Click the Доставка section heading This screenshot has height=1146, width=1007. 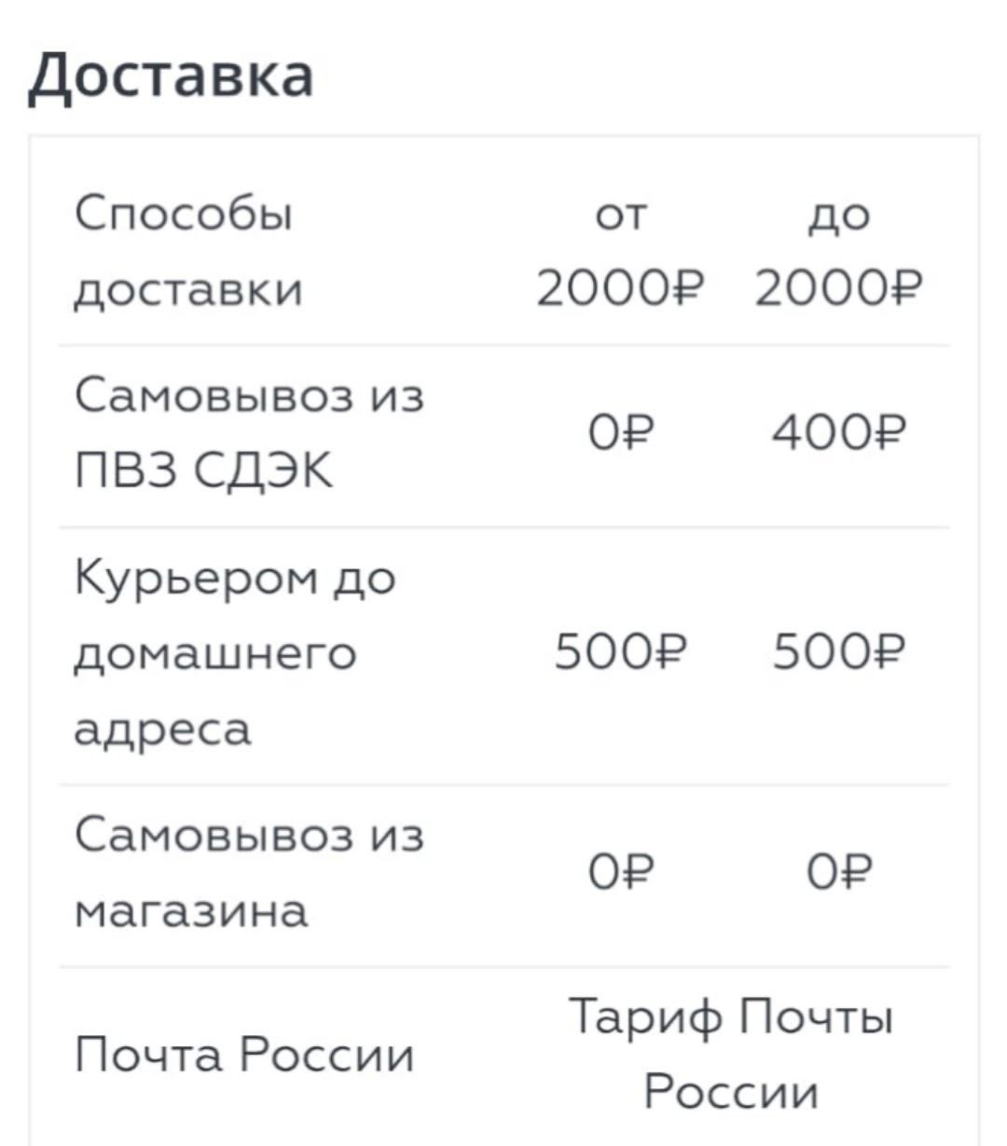click(x=171, y=75)
